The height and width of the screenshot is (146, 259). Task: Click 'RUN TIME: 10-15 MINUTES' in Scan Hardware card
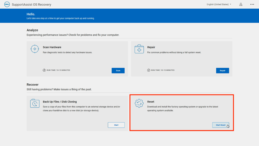58,70
